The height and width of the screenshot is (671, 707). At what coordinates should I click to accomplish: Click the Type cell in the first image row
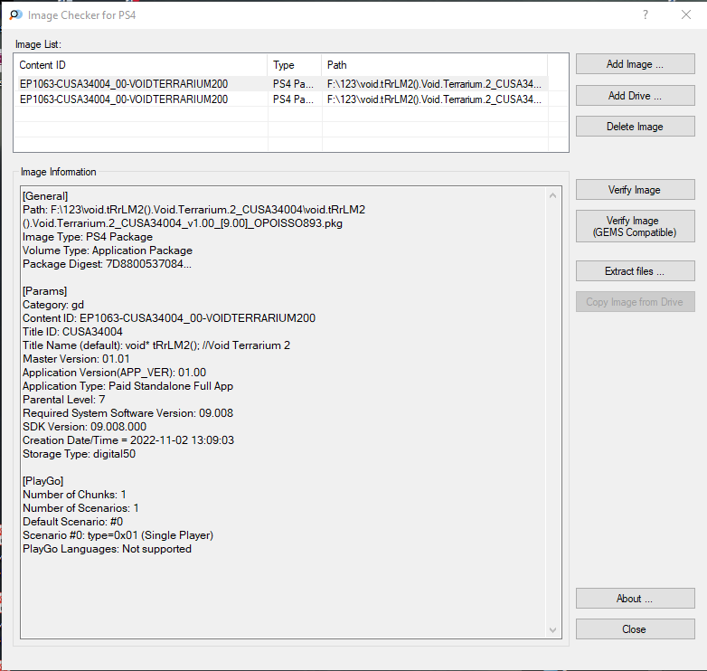293,84
